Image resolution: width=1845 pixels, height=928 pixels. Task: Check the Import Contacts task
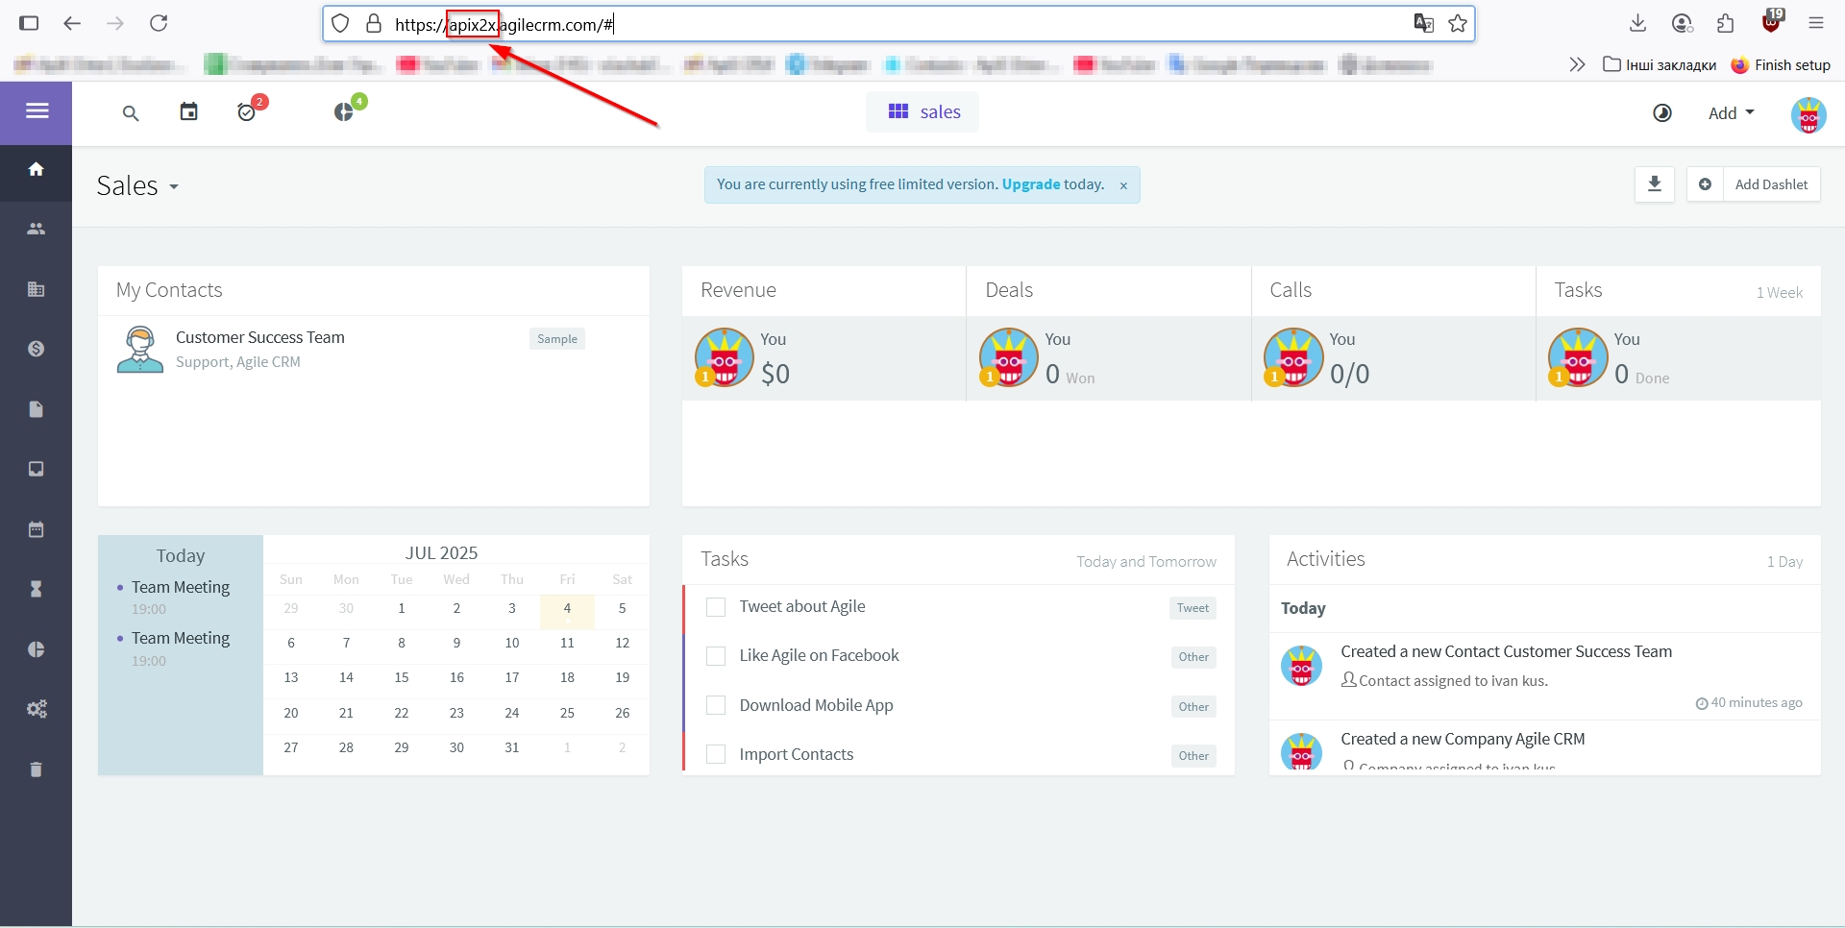716,755
